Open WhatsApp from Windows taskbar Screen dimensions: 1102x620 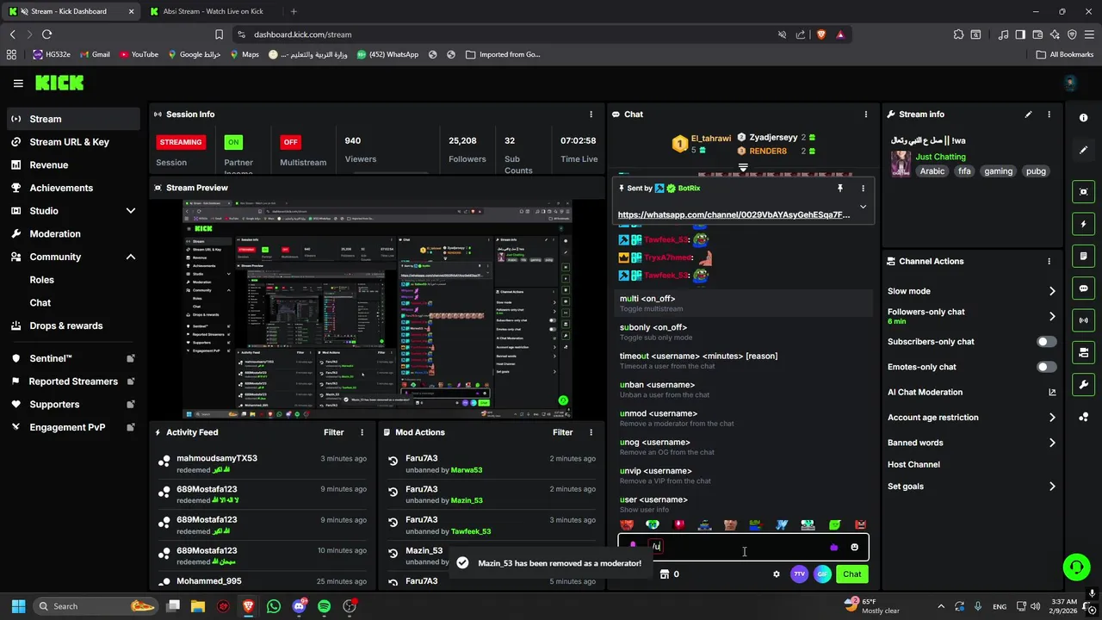coord(274,606)
